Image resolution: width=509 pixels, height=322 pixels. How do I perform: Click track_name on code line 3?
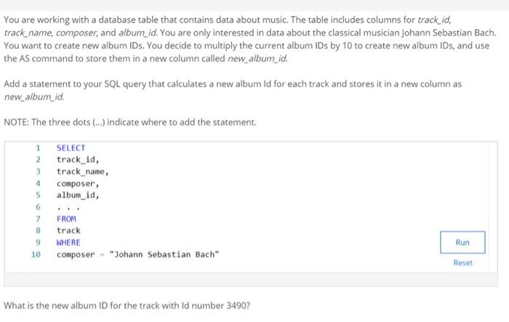point(82,172)
